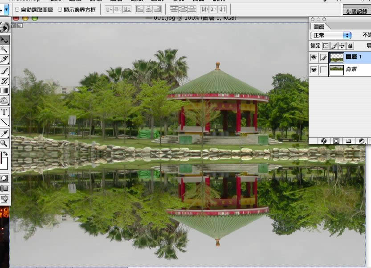Select the Magic Wand tool

tap(4, 49)
